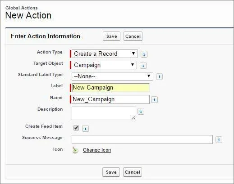Open the Standard Label Type dropdown
The width and height of the screenshot is (234, 184).
click(112, 76)
